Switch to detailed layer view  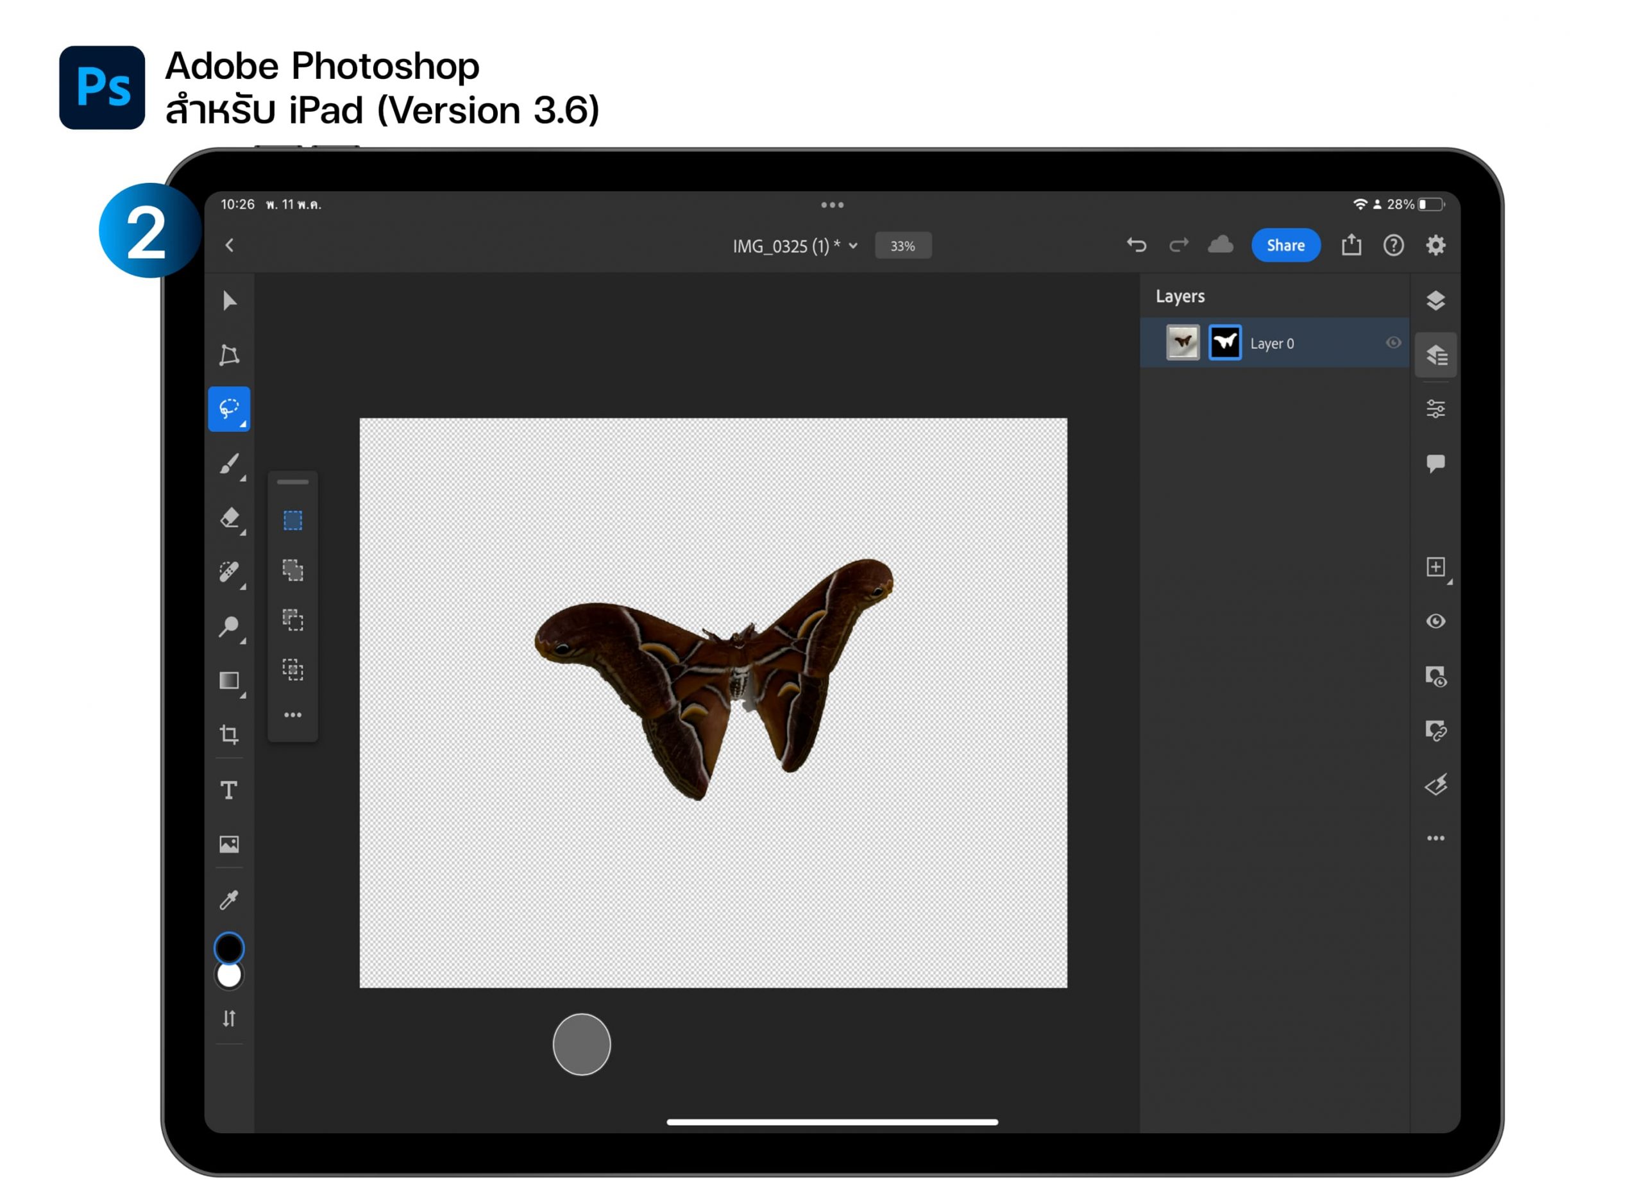tap(1437, 355)
